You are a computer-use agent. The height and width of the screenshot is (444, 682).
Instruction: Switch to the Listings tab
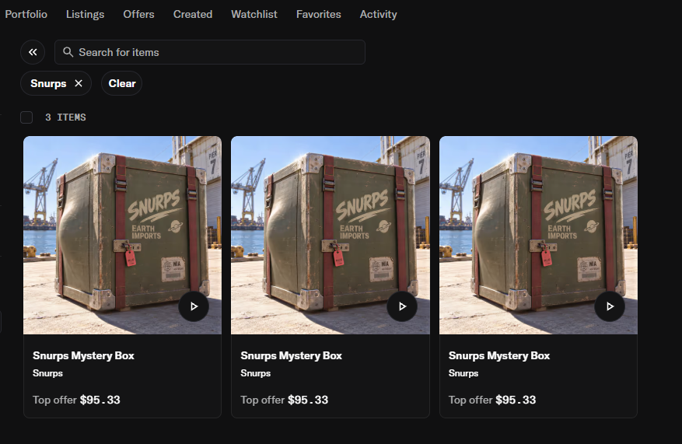pyautogui.click(x=86, y=14)
